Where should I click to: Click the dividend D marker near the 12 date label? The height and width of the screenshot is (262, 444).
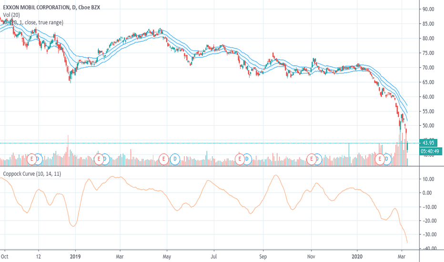[x=38, y=159]
